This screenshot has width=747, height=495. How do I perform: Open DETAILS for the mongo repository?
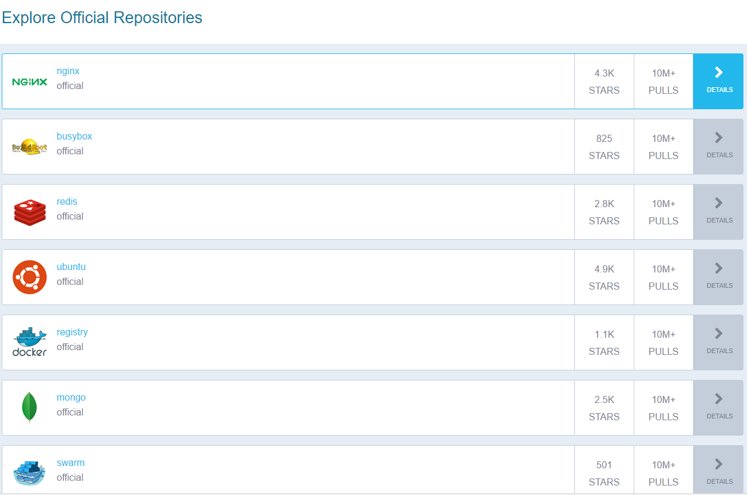pos(718,407)
